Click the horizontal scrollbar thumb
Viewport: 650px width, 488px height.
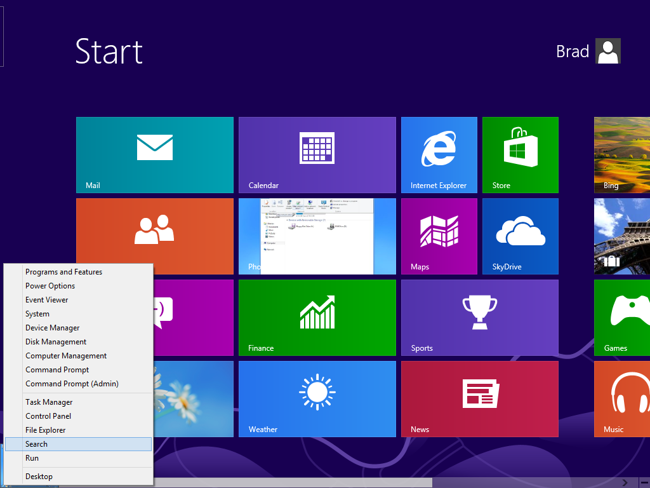pyautogui.click(x=293, y=483)
